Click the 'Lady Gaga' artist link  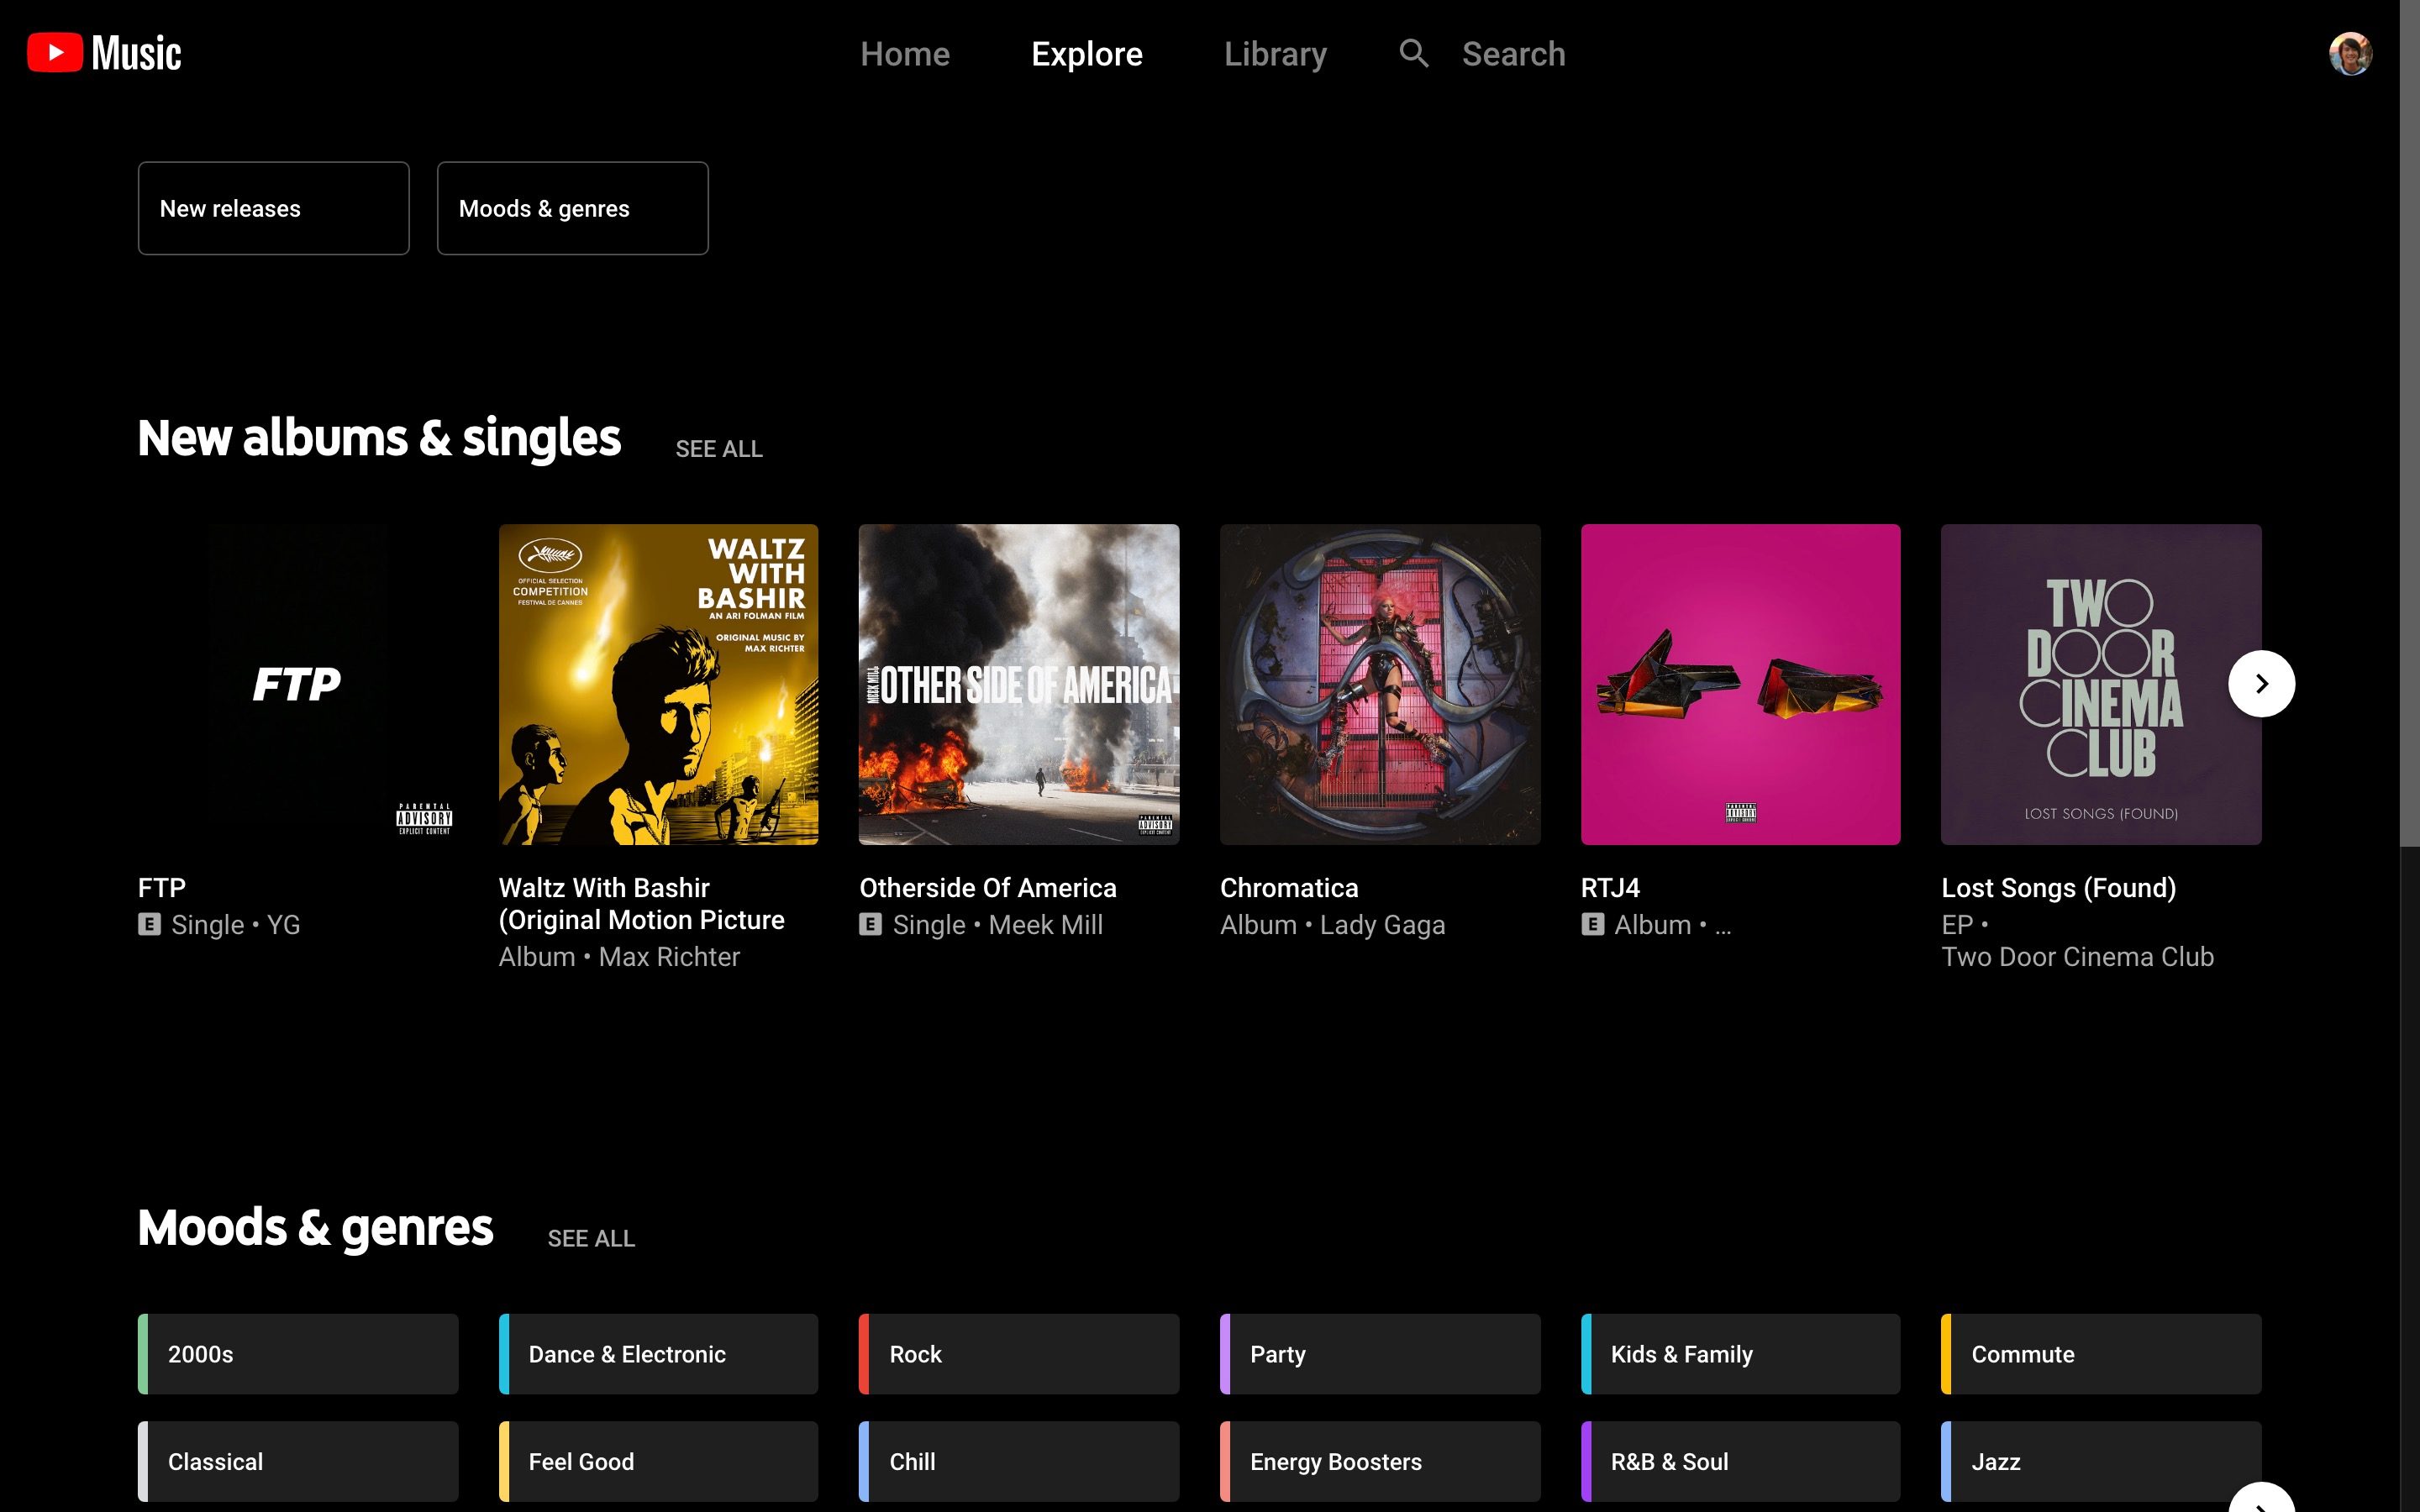(1382, 925)
